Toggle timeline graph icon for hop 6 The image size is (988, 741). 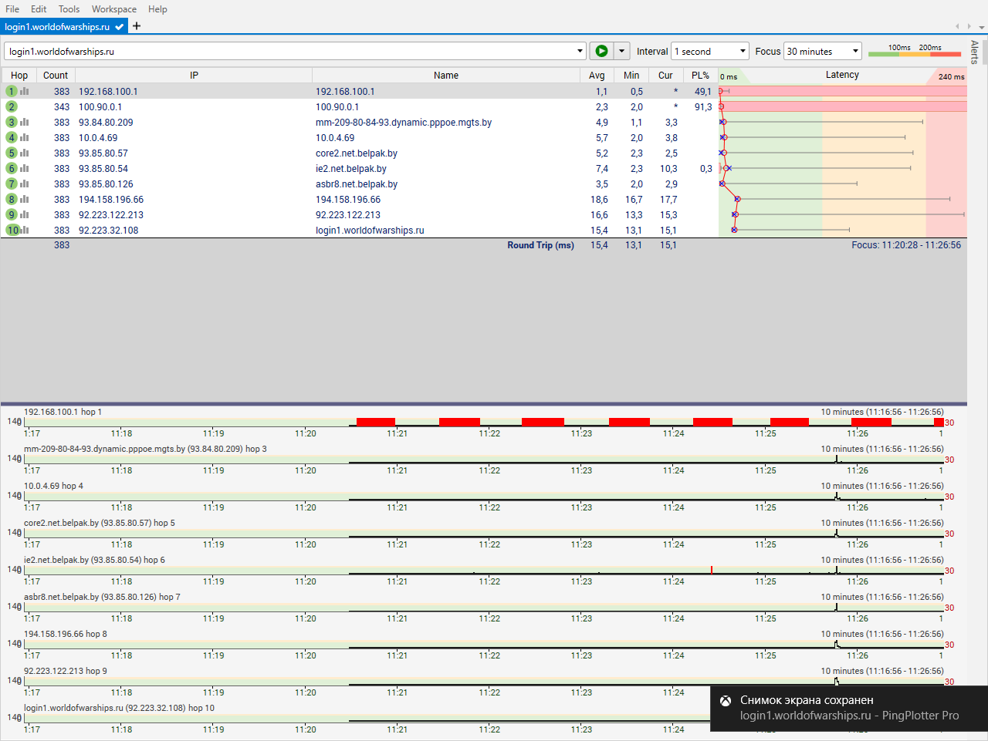pyautogui.click(x=25, y=168)
